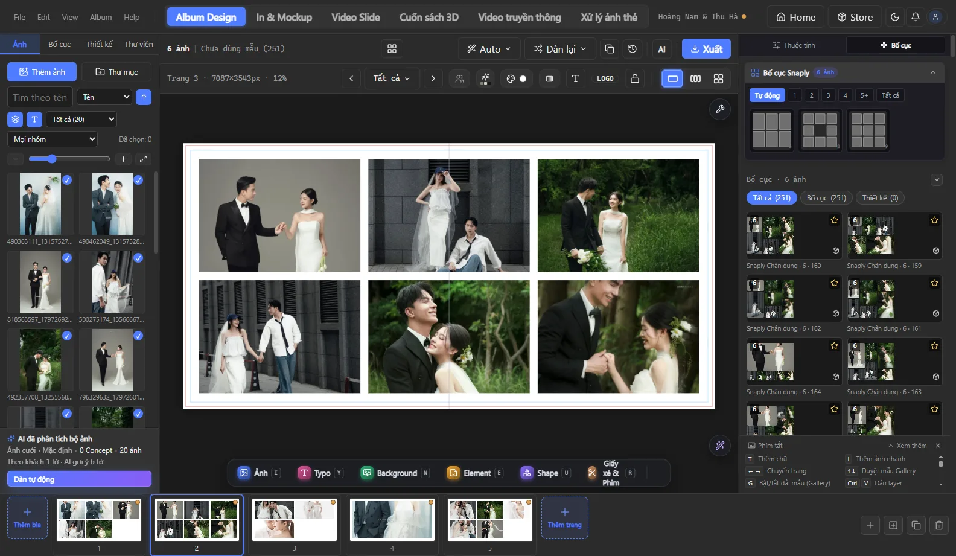Click the wrench settings icon on canvas
This screenshot has height=556, width=956.
point(720,109)
